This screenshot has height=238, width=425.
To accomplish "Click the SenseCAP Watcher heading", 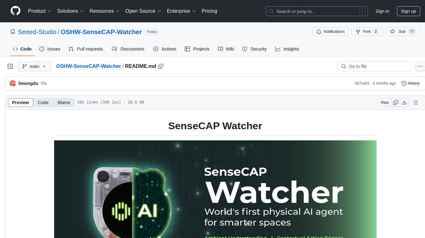I will 215,126.
